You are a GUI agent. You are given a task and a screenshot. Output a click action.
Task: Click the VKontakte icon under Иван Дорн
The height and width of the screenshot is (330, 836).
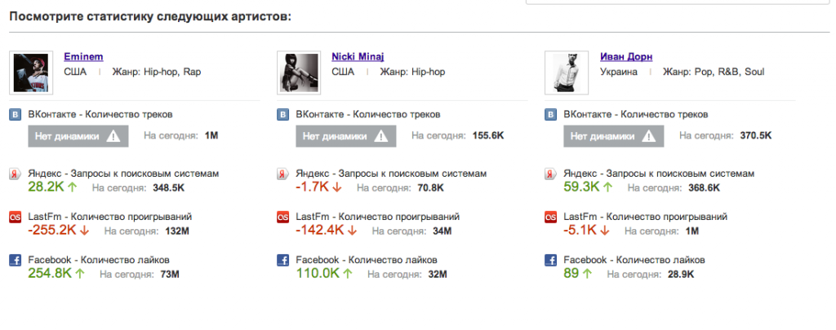coord(551,114)
